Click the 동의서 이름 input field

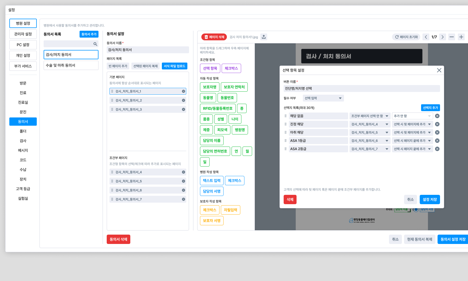pyautogui.click(x=148, y=50)
